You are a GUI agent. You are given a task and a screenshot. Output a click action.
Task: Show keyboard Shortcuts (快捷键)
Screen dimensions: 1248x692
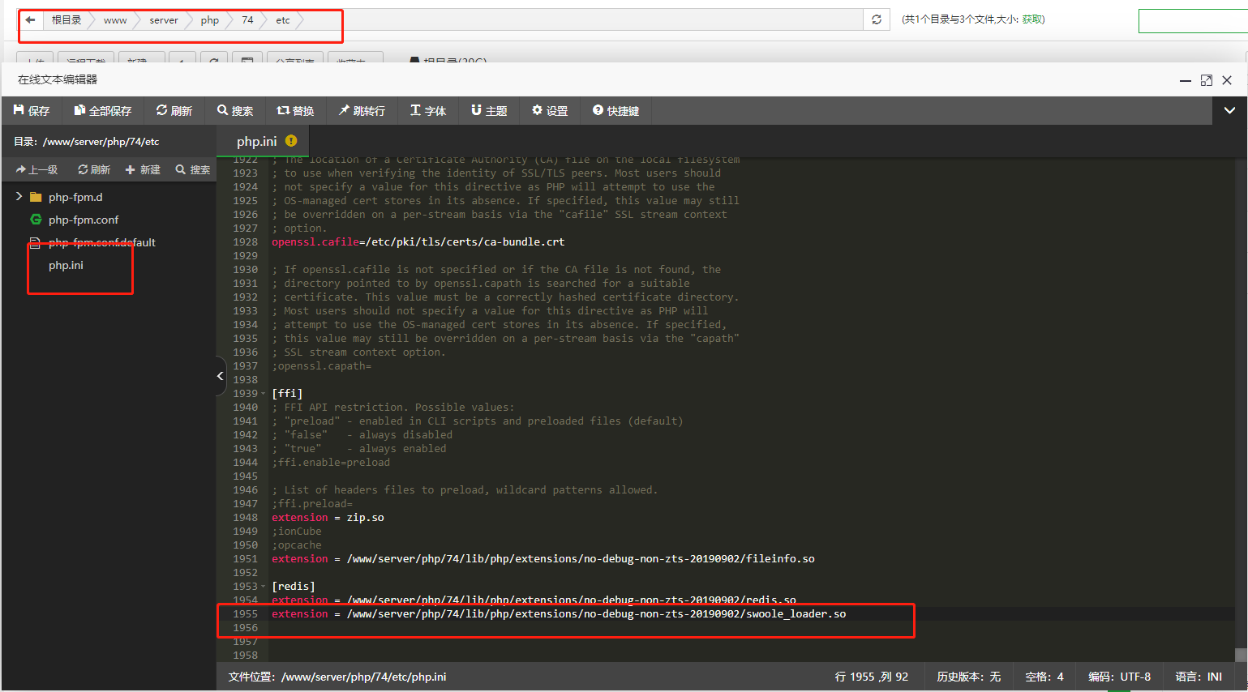tap(615, 111)
